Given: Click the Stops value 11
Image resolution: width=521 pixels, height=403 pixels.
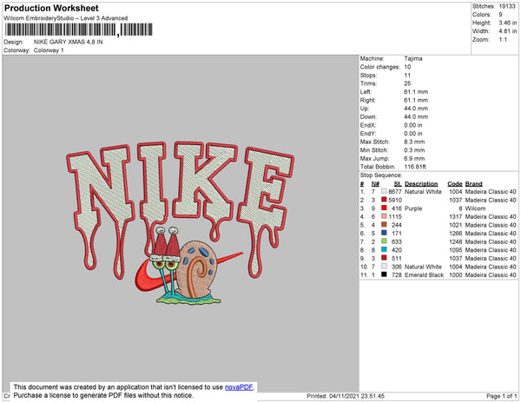Looking at the screenshot, I should tap(407, 75).
